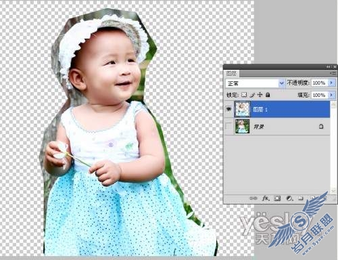This screenshot has width=338, height=260.
Task: Click the layers list scrollbar
Action: click(333, 148)
